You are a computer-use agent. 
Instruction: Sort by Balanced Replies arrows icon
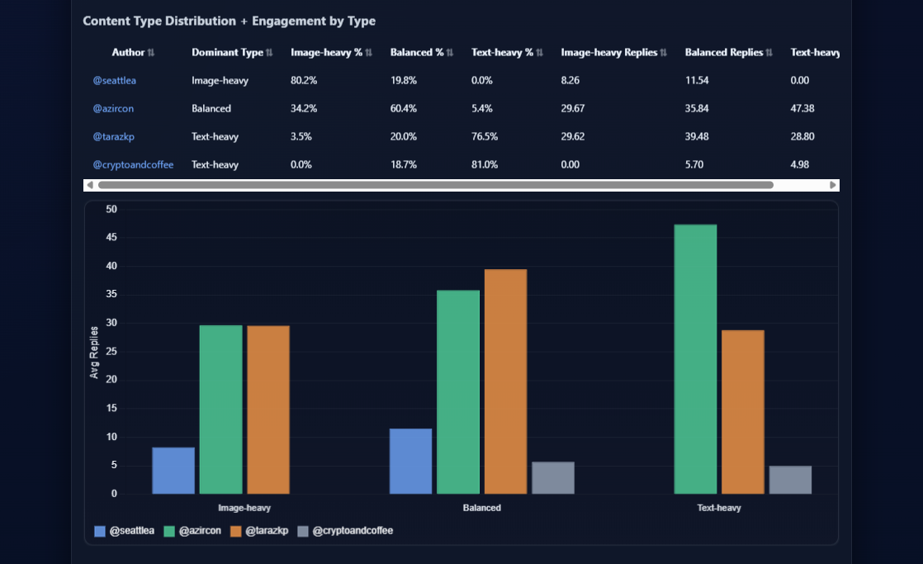(769, 52)
